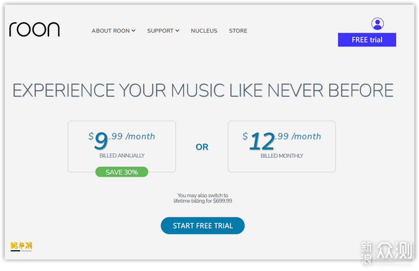Image resolution: width=419 pixels, height=271 pixels.
Task: Click the Billed Monthly label
Action: 282,156
